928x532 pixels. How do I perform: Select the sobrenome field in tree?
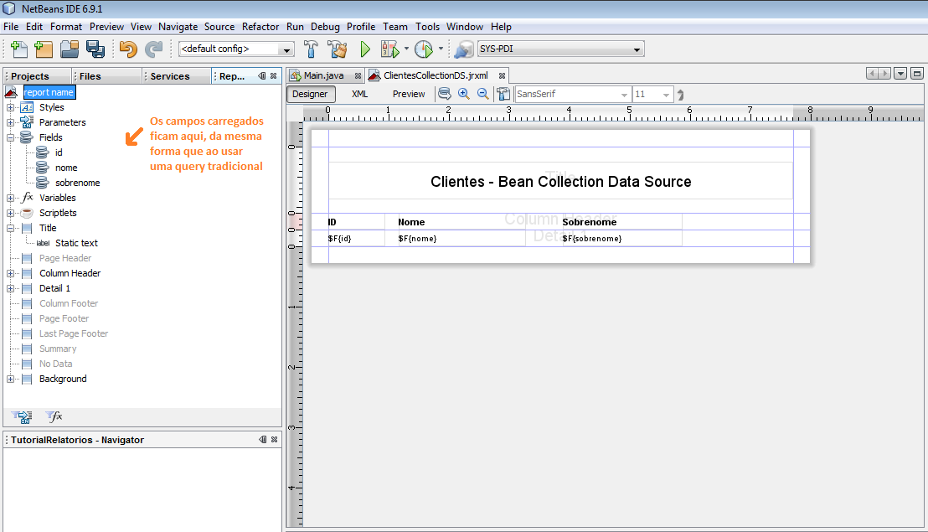[77, 183]
